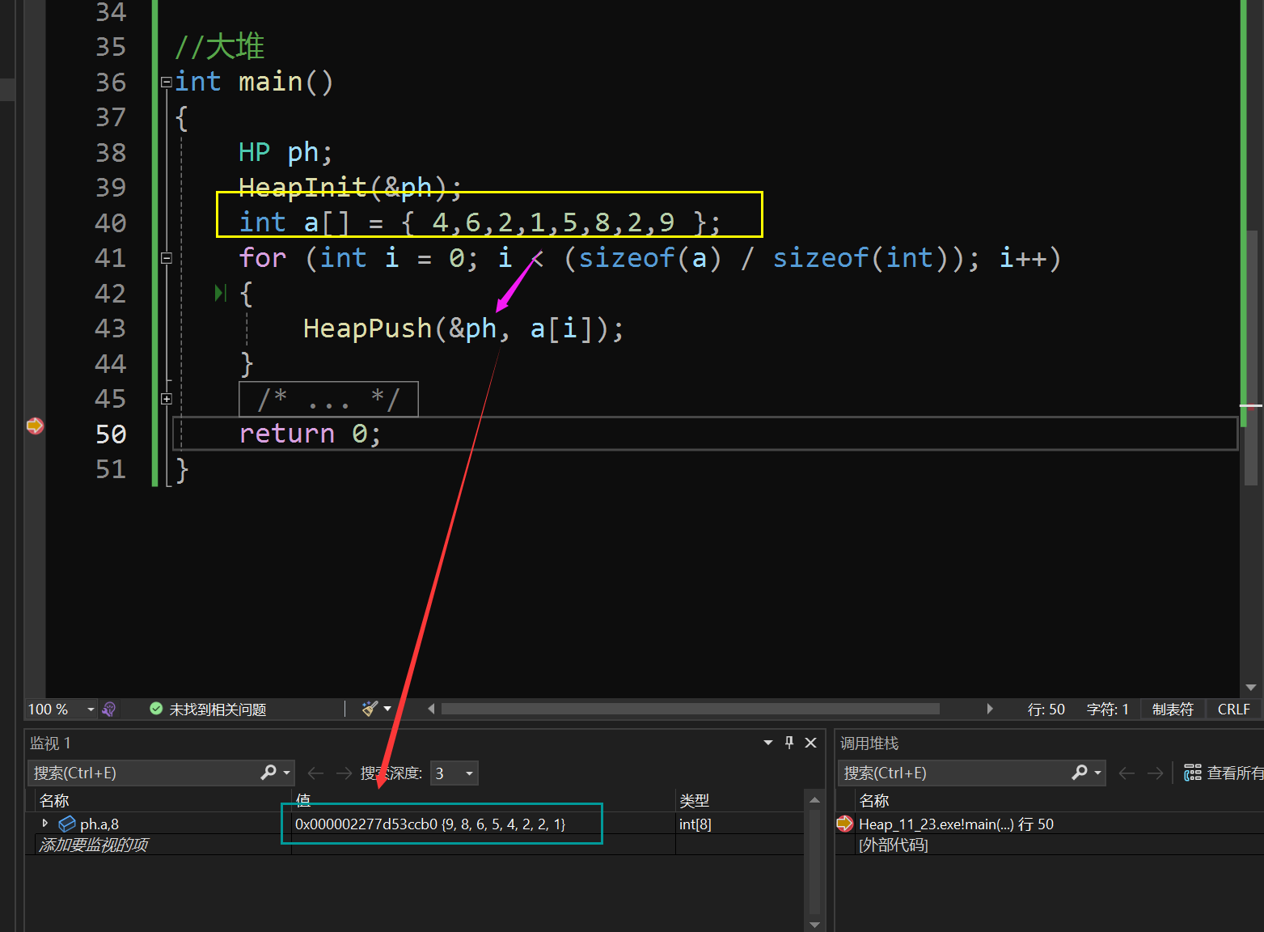Click the '调用堆栈' panel title
Image resolution: width=1264 pixels, height=932 pixels.
869,743
